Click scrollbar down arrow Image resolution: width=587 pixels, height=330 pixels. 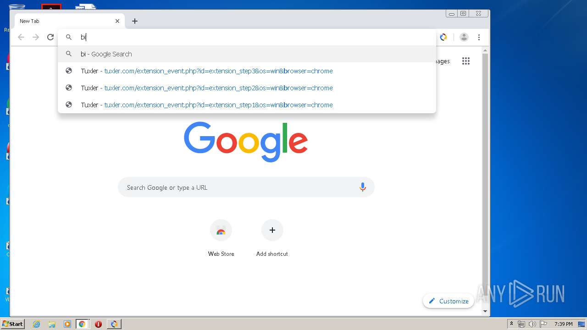coord(485,311)
